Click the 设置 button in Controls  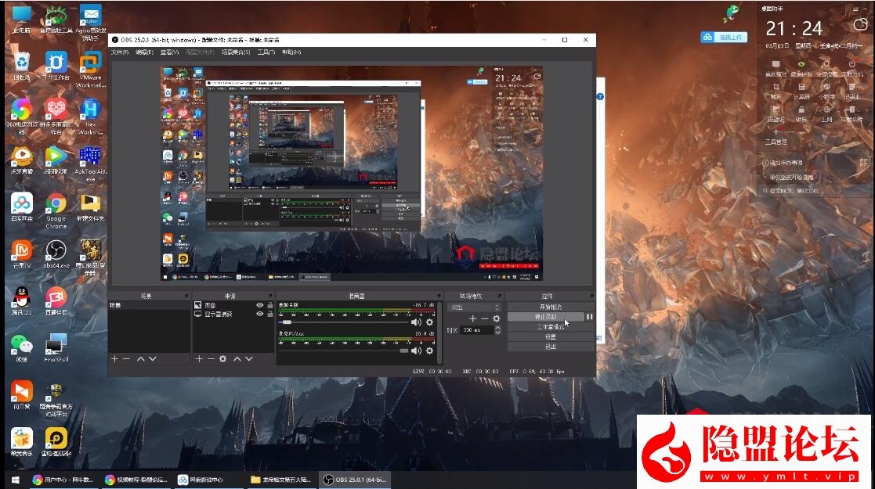coord(551,336)
